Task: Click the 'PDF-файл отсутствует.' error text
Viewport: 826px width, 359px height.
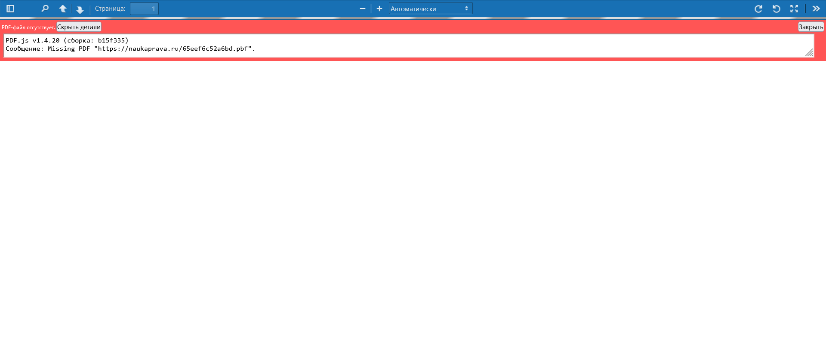Action: (x=28, y=27)
